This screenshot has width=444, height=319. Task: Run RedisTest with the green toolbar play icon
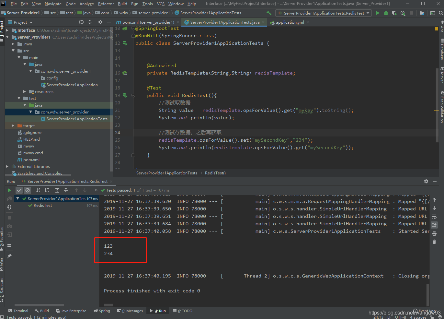coord(378,13)
